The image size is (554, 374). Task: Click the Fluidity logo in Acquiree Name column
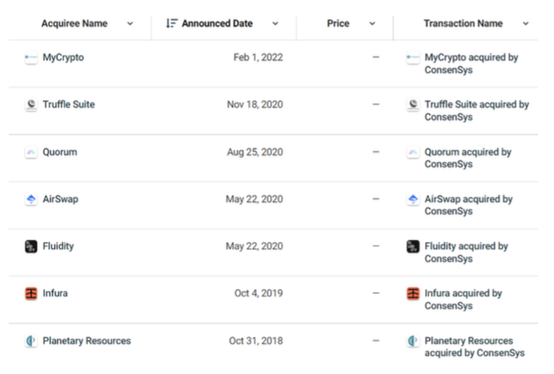[31, 246]
